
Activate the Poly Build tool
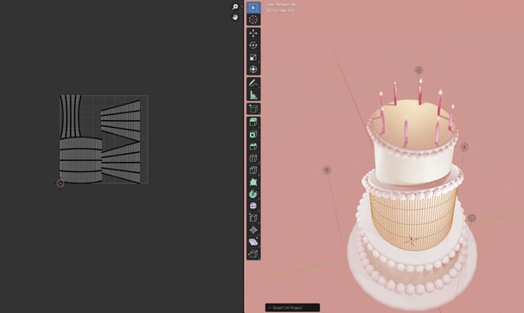[x=253, y=182]
